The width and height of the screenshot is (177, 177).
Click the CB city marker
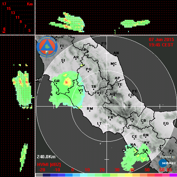point(143,121)
